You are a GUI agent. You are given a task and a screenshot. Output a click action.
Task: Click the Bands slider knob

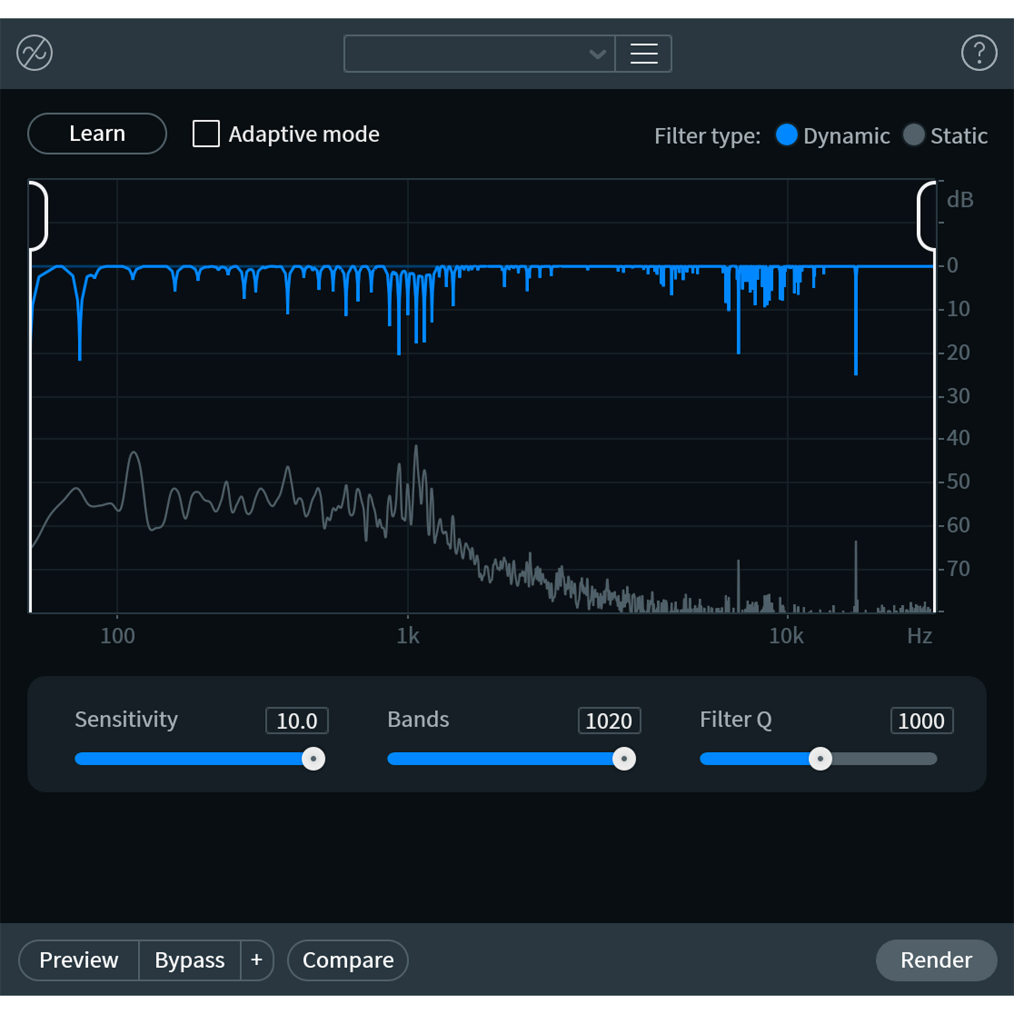point(624,759)
